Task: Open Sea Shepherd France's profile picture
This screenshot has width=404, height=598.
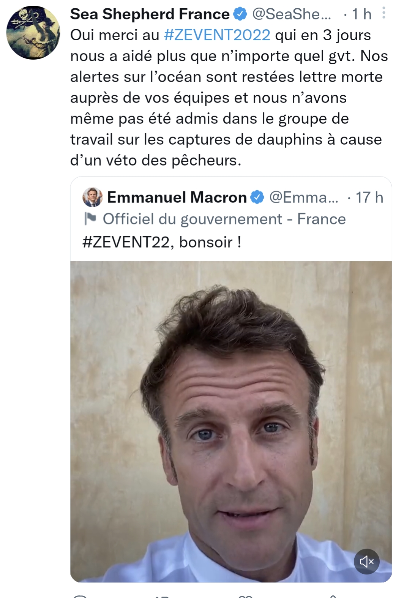Action: point(33,33)
